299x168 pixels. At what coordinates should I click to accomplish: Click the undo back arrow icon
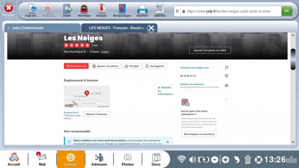(x=236, y=160)
